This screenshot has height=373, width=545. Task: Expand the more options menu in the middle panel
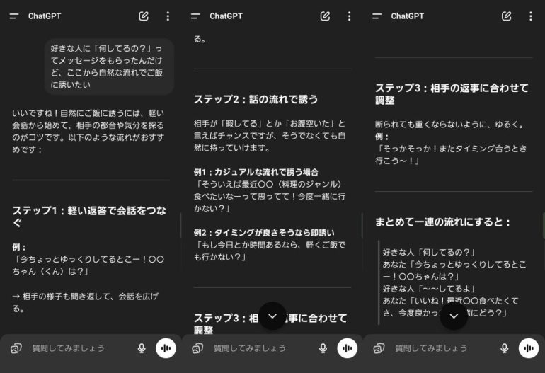(x=349, y=16)
